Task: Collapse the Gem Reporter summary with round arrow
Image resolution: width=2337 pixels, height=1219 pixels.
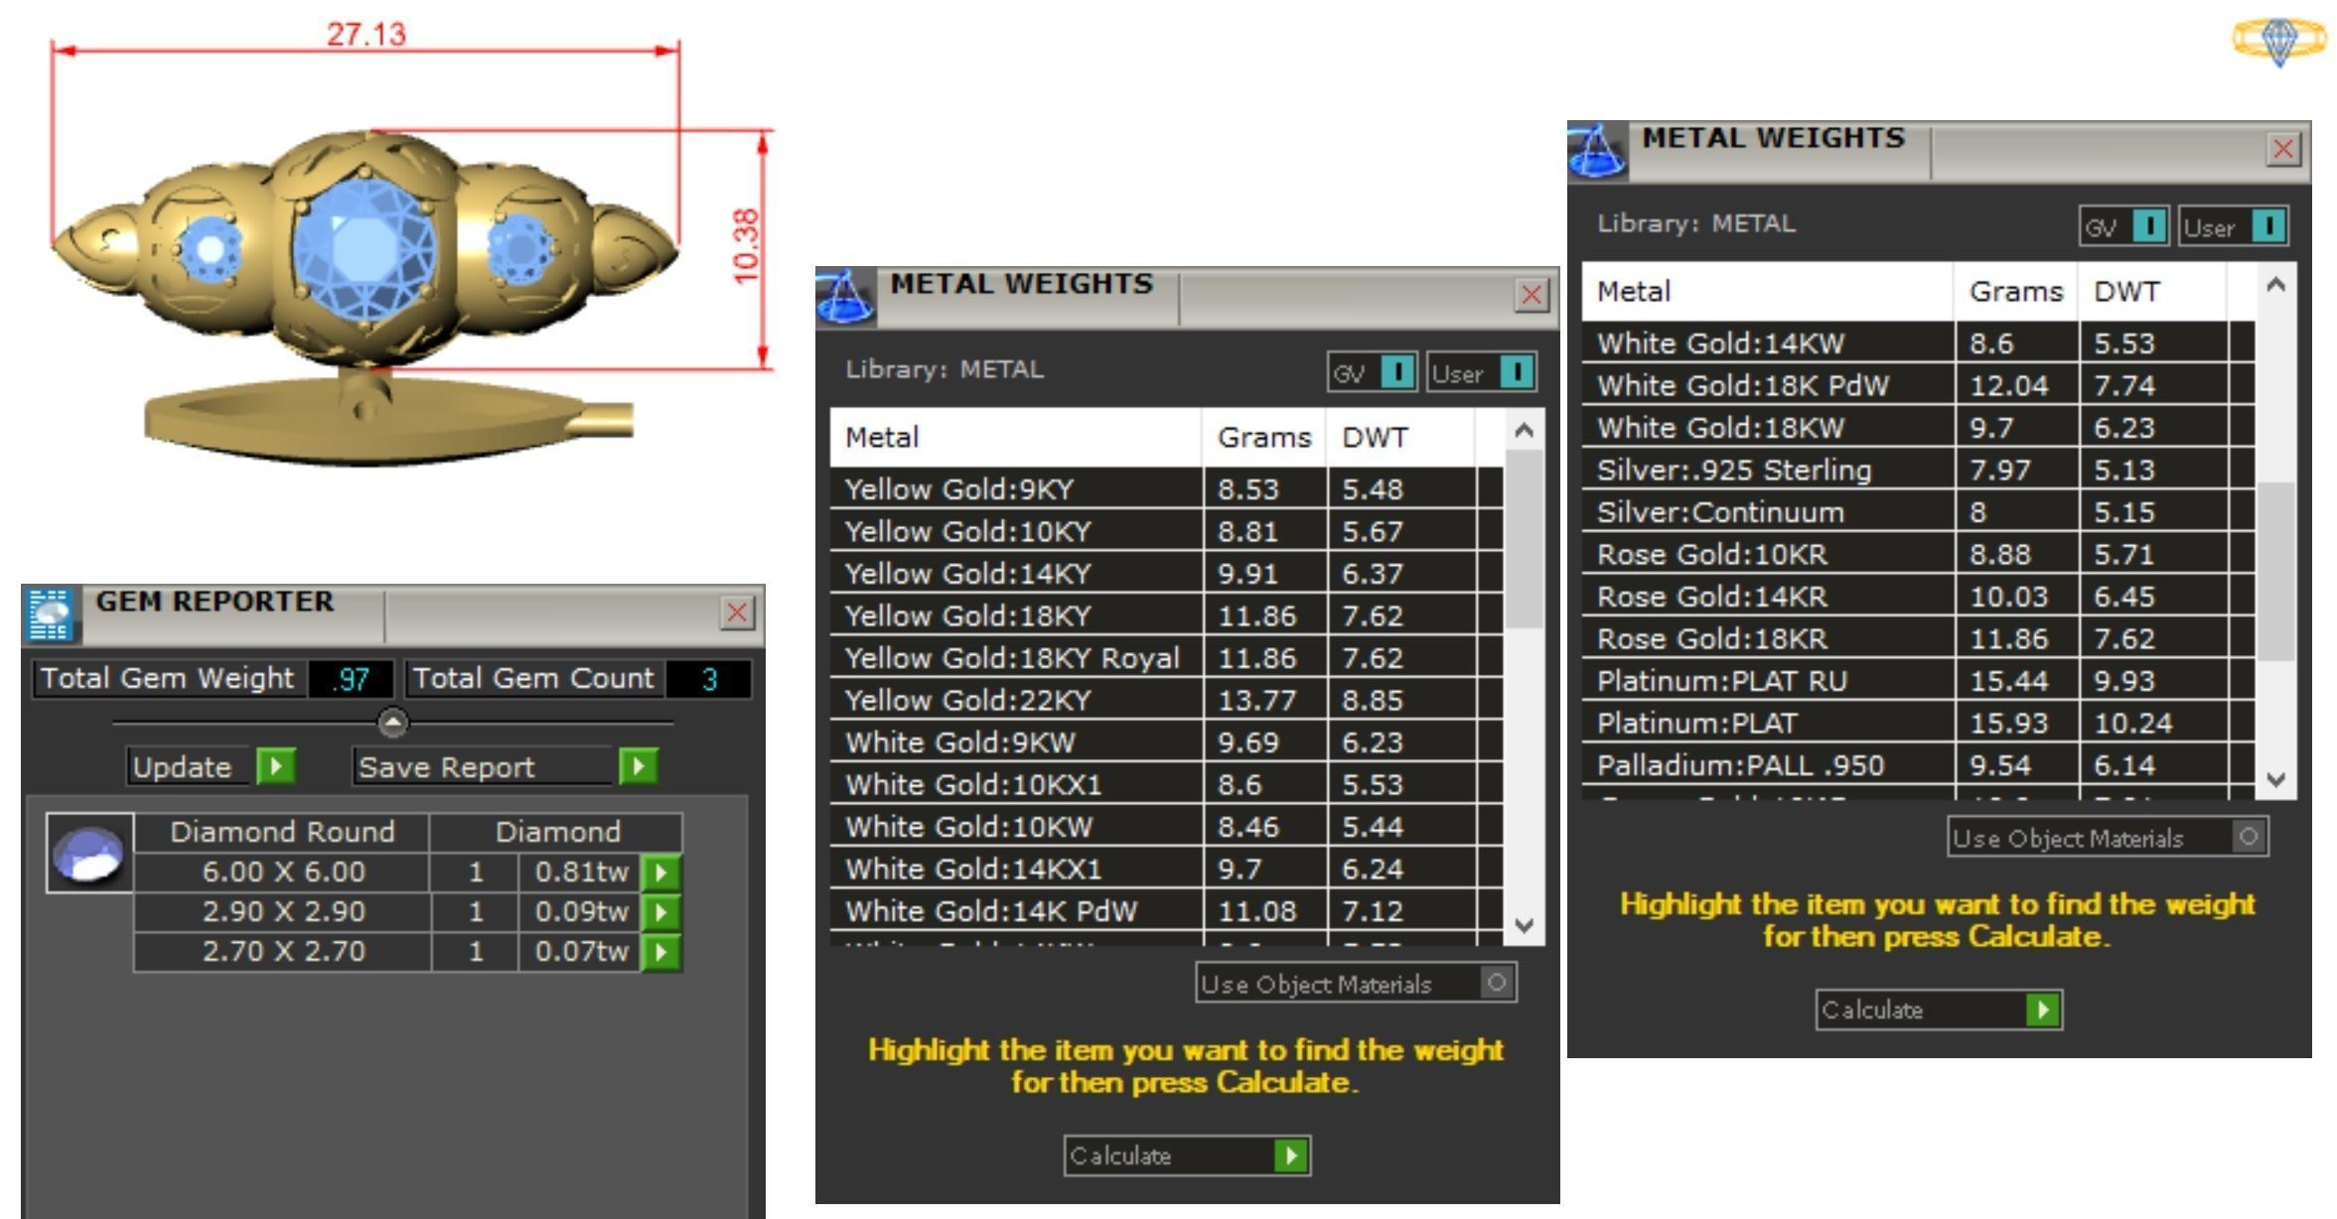Action: pyautogui.click(x=393, y=723)
